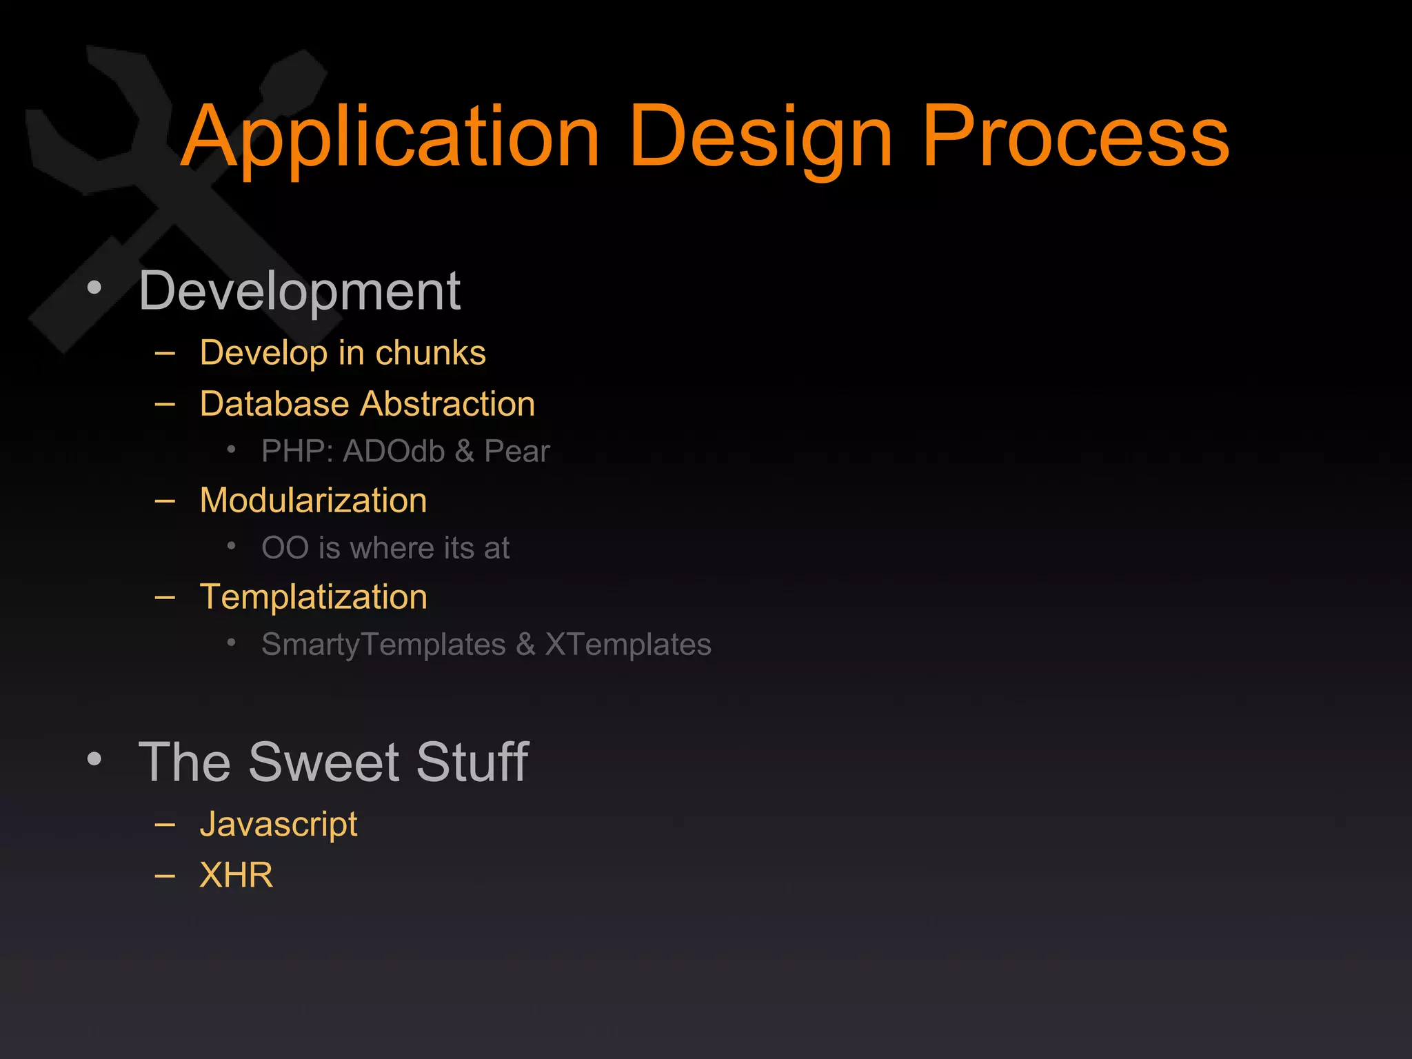The width and height of the screenshot is (1412, 1059).
Task: Select SmartyTemplates & XTemplates sub-bullet
Action: tap(486, 645)
